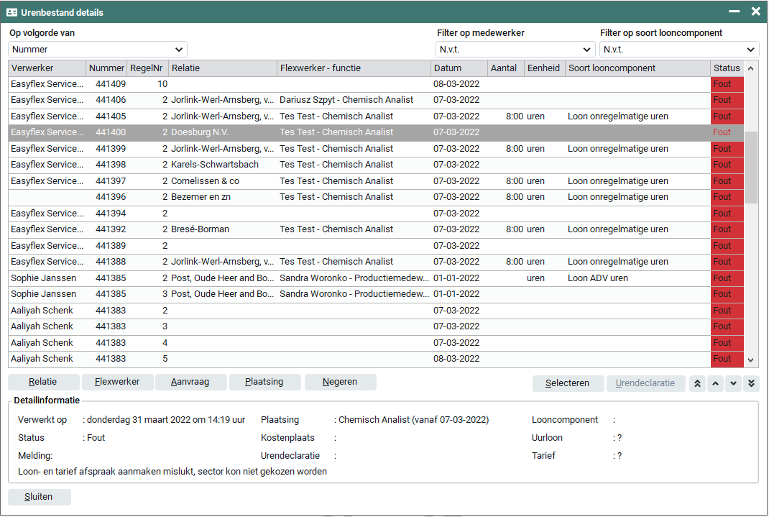Click the Selecteren button
Viewport: 769px width, 517px height.
coord(567,383)
